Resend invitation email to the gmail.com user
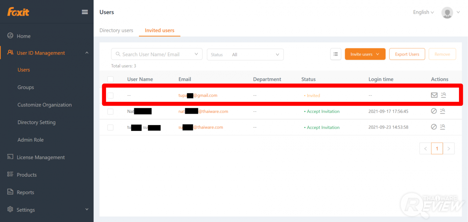 (434, 95)
